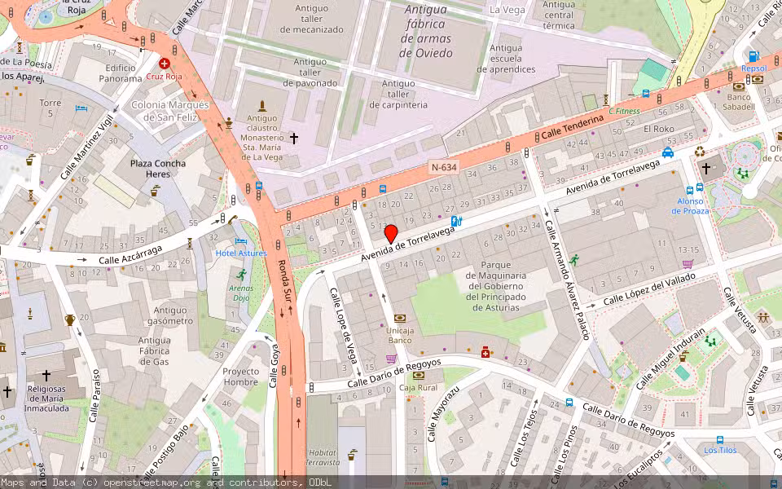Click the recycling icon beside the taxi
This screenshot has width=782, height=489.
pos(700,151)
